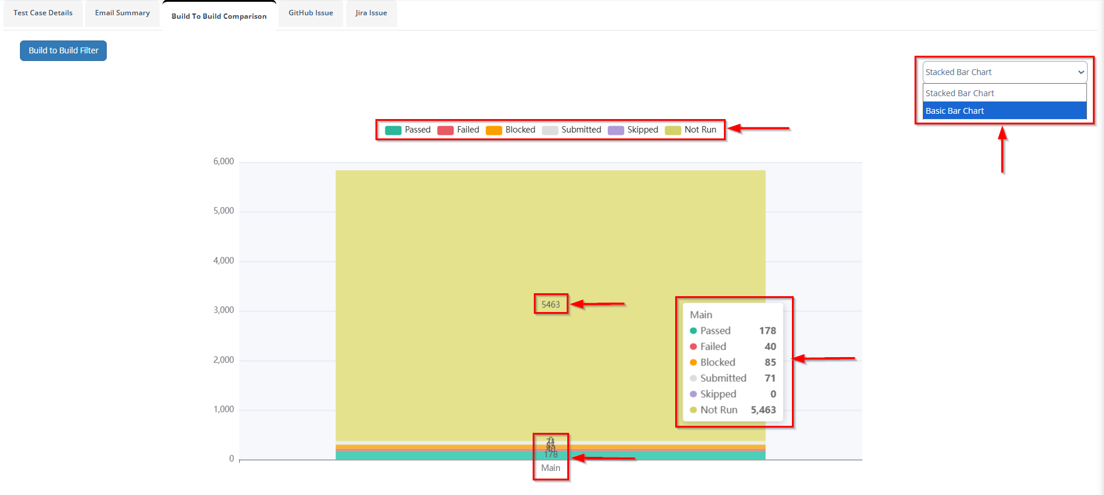Toggle the Failed series red legend swatch

445,130
